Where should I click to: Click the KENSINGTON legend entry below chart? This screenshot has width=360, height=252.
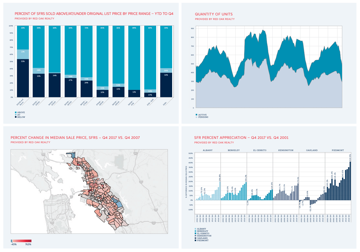(x=203, y=236)
